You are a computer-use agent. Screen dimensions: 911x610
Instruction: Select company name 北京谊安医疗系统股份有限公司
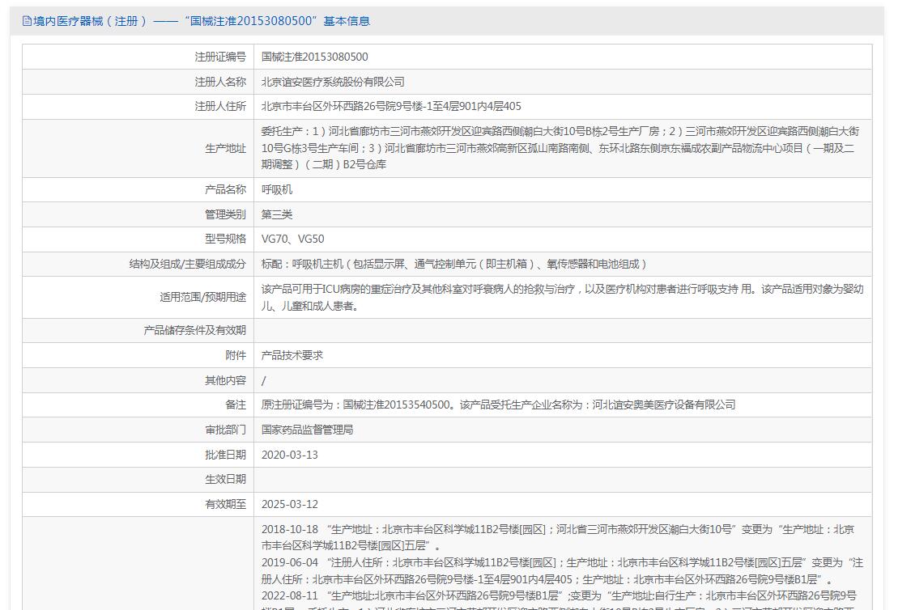point(333,82)
